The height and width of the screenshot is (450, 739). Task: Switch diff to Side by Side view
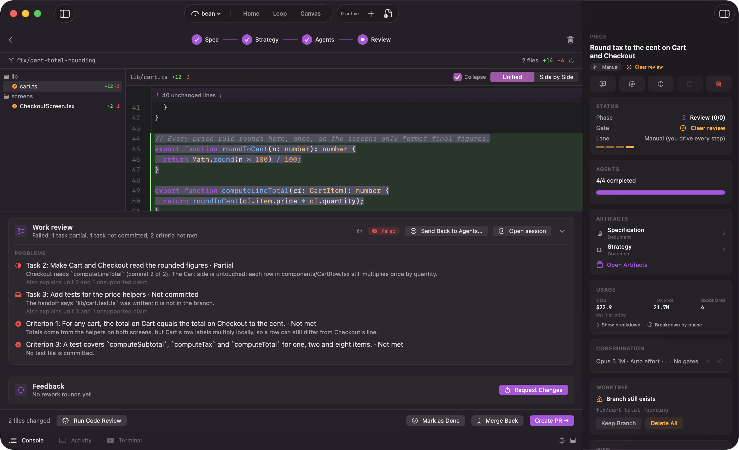point(556,77)
